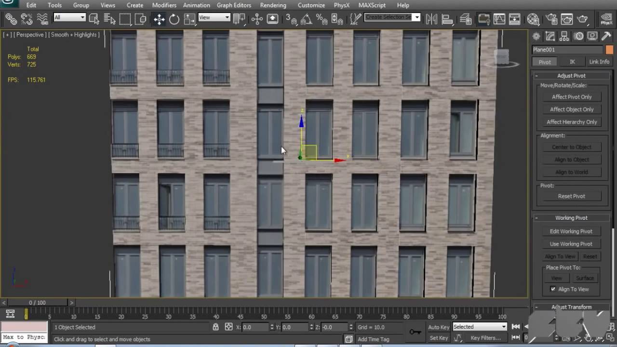This screenshot has width=617, height=347.
Task: Switch to the Create command panel tab
Action: coord(536,37)
